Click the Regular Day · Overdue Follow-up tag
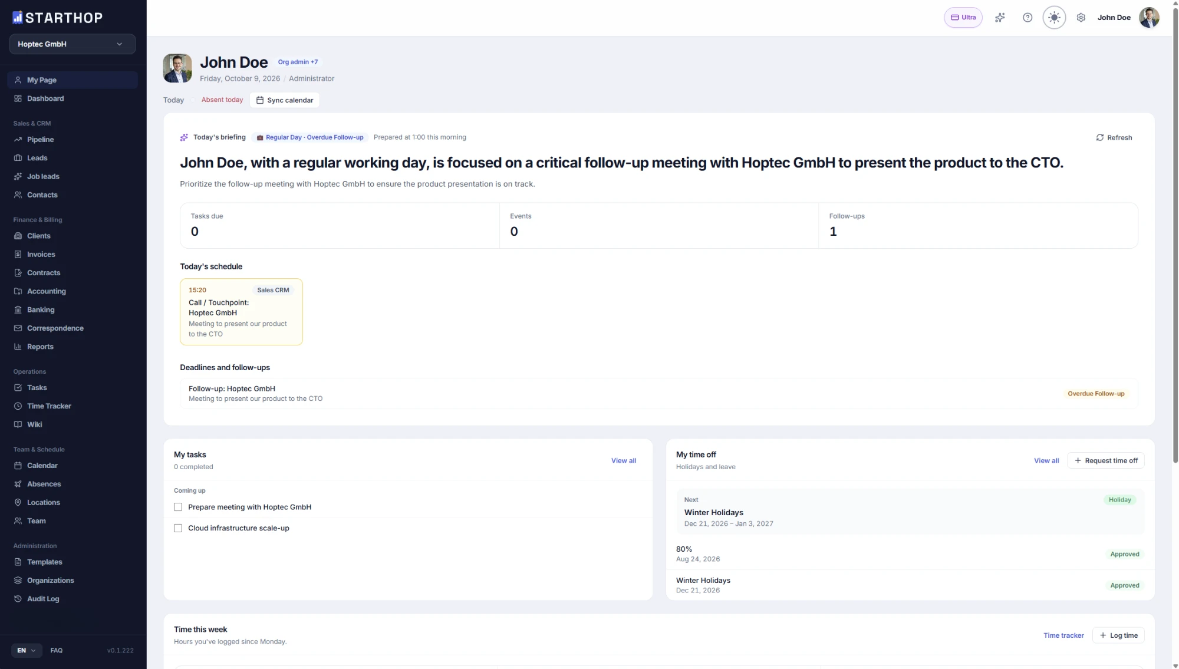The height and width of the screenshot is (669, 1179). click(309, 137)
